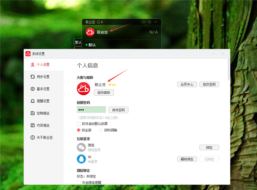The image size is (257, 190).
Task: Save the lock screen password with 保存密码
Action: 118,110
